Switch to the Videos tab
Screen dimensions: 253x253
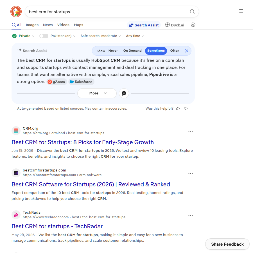coord(63,25)
